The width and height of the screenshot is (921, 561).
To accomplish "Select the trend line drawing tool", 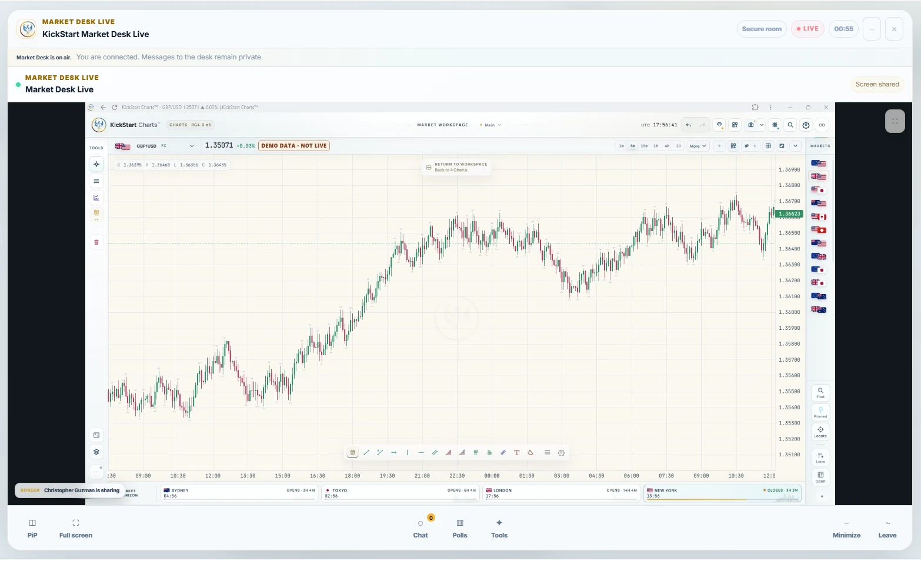I will point(366,453).
